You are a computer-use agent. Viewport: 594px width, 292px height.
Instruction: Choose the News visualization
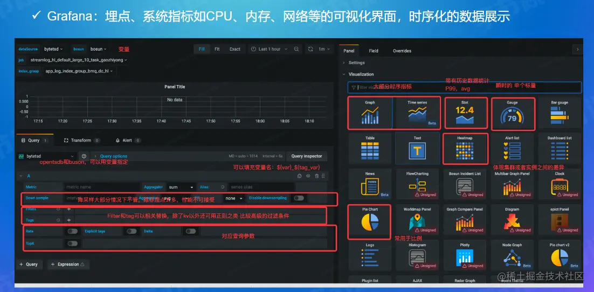pos(370,184)
